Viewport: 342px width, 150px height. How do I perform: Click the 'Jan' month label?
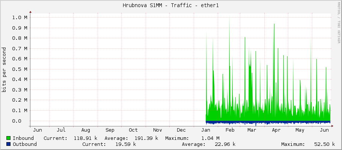(x=205, y=130)
